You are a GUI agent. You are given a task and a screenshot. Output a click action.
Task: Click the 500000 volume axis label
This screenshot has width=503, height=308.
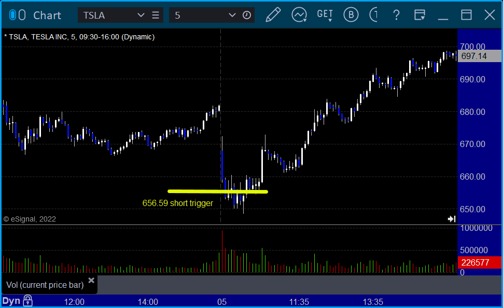474,250
